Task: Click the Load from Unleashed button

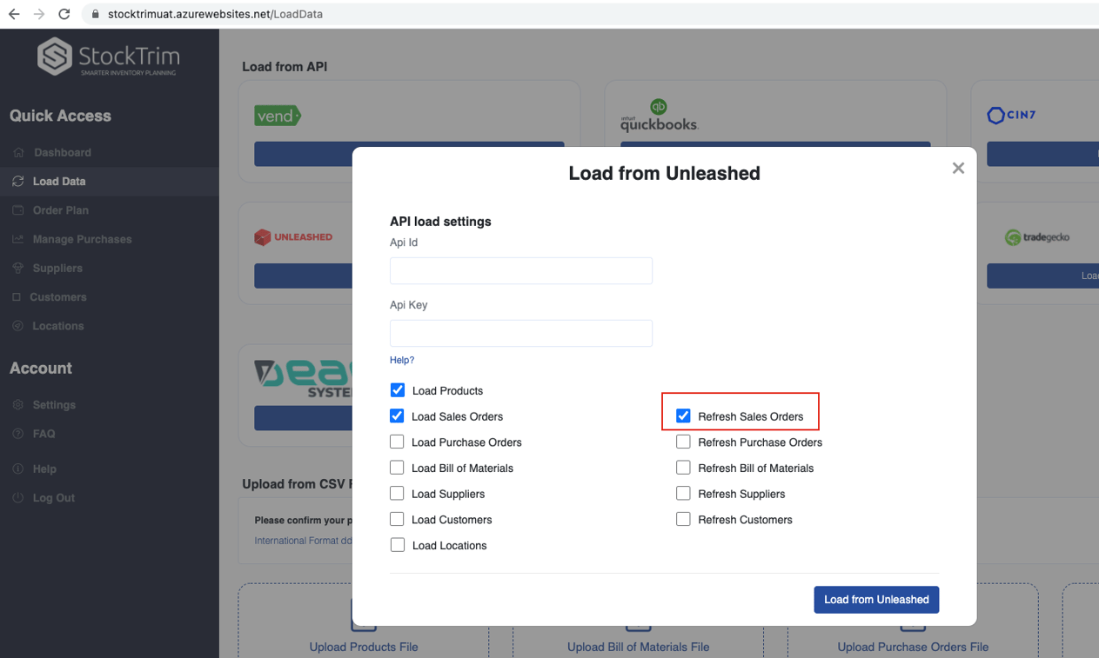Action: (876, 600)
